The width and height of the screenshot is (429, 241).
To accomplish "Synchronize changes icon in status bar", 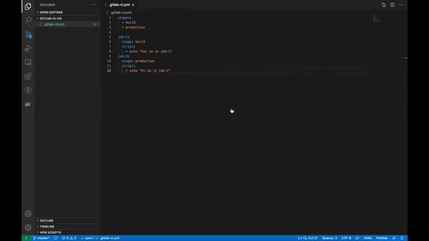I will [x=56, y=238].
